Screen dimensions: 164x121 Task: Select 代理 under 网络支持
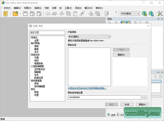coord(36,58)
